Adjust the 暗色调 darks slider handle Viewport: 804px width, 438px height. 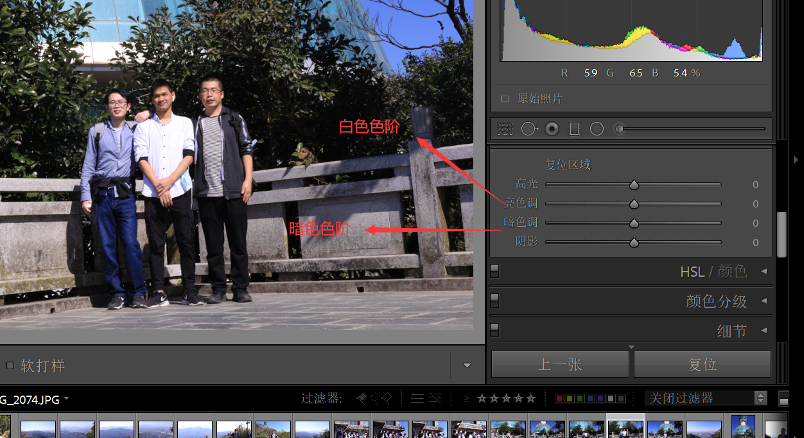[634, 223]
